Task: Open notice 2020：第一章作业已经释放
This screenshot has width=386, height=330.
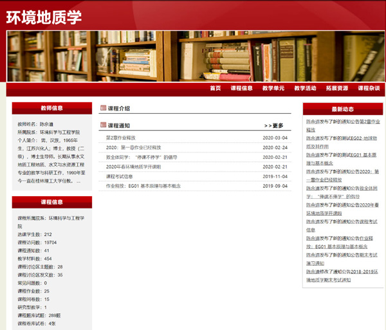Action: (134, 147)
